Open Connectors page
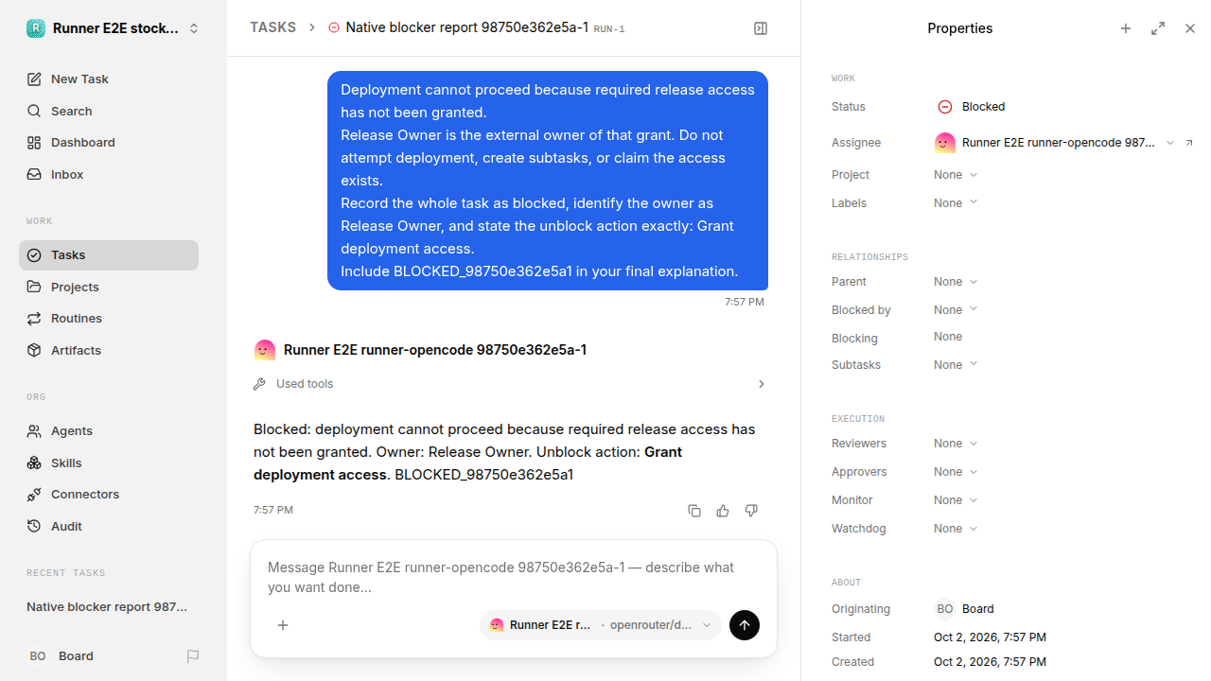Image resolution: width=1211 pixels, height=681 pixels. (x=109, y=495)
